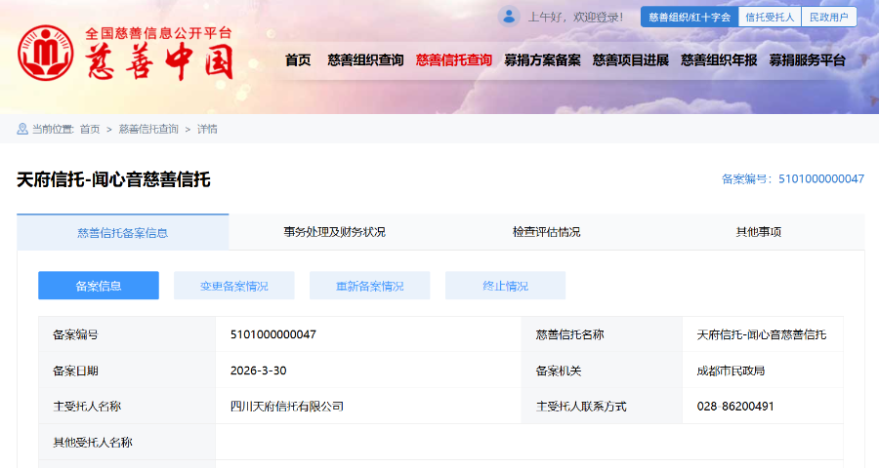Open the 首页 navigation menu item
Image resolution: width=879 pixels, height=468 pixels.
(x=298, y=60)
